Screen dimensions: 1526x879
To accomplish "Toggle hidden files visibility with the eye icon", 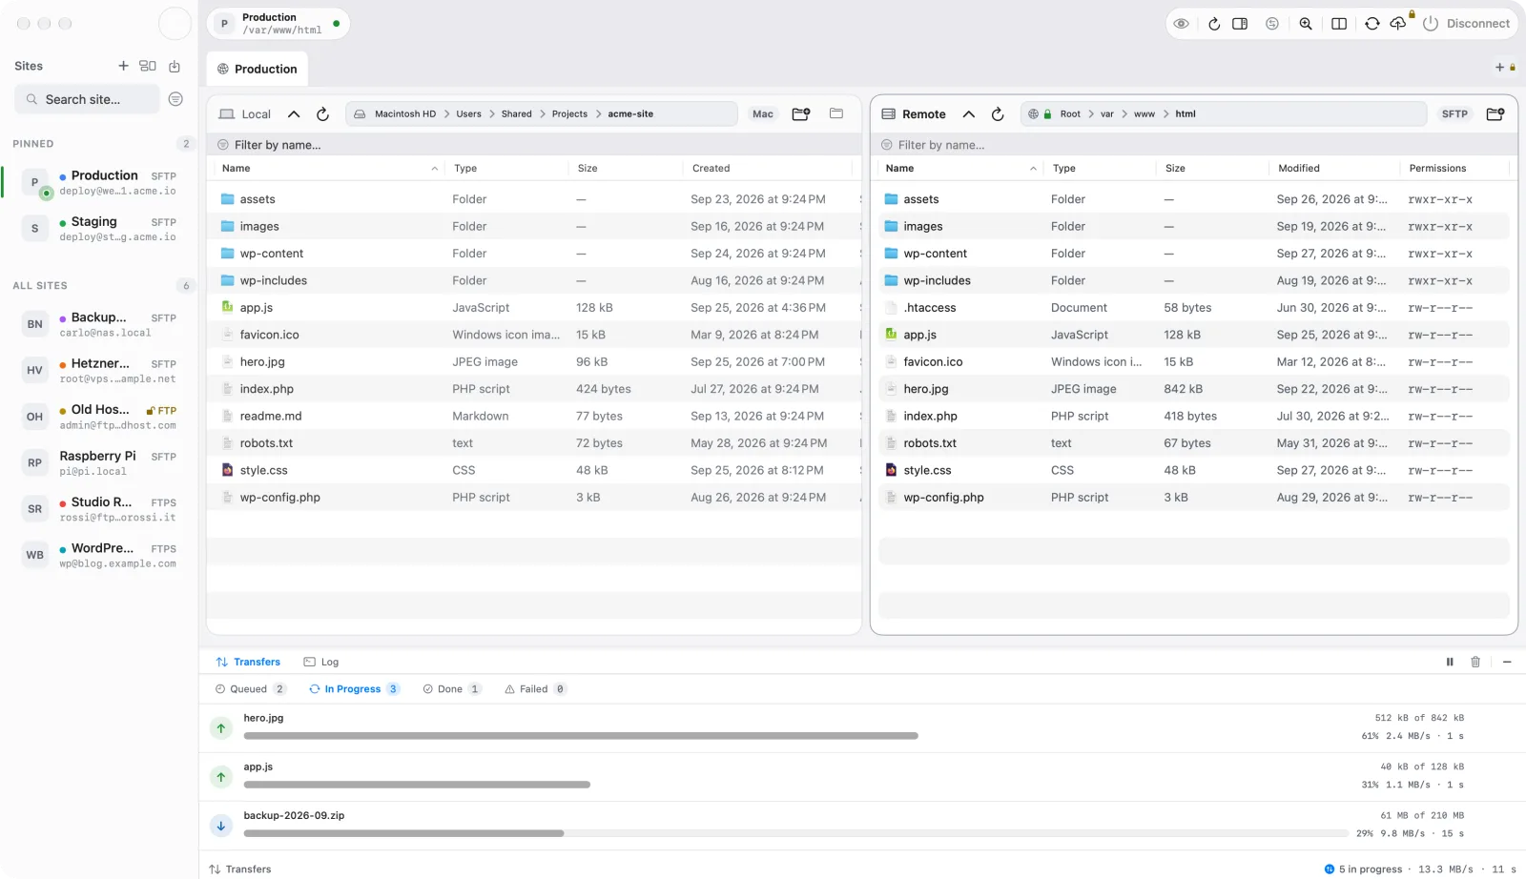I will tap(1181, 24).
